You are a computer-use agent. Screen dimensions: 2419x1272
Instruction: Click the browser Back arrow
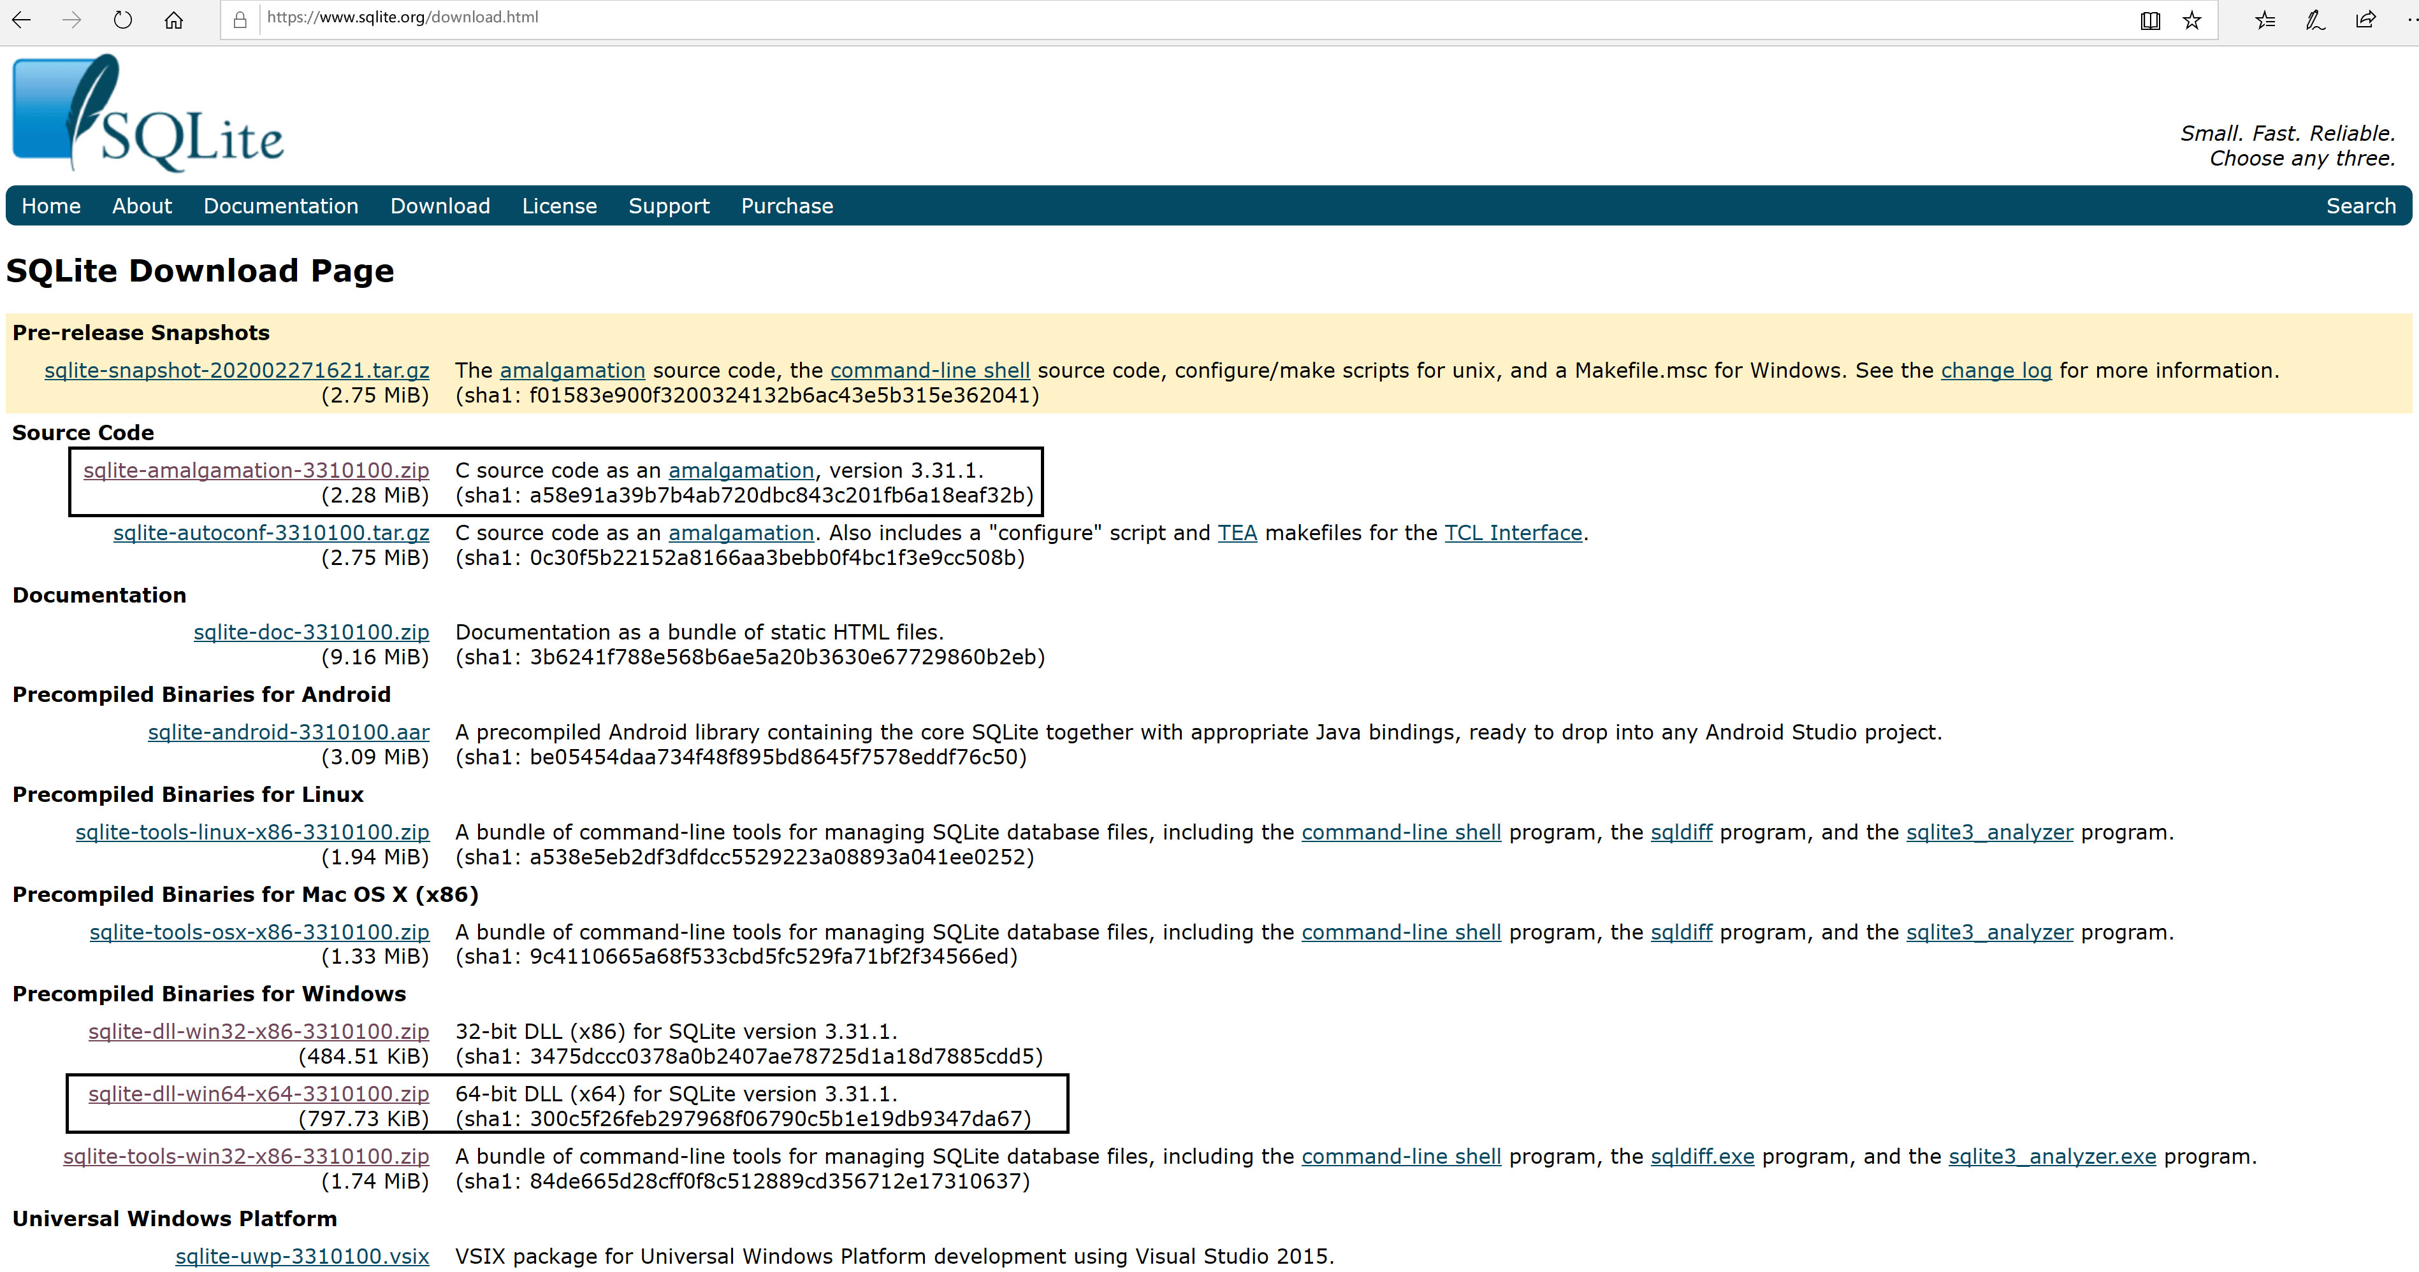(x=22, y=18)
